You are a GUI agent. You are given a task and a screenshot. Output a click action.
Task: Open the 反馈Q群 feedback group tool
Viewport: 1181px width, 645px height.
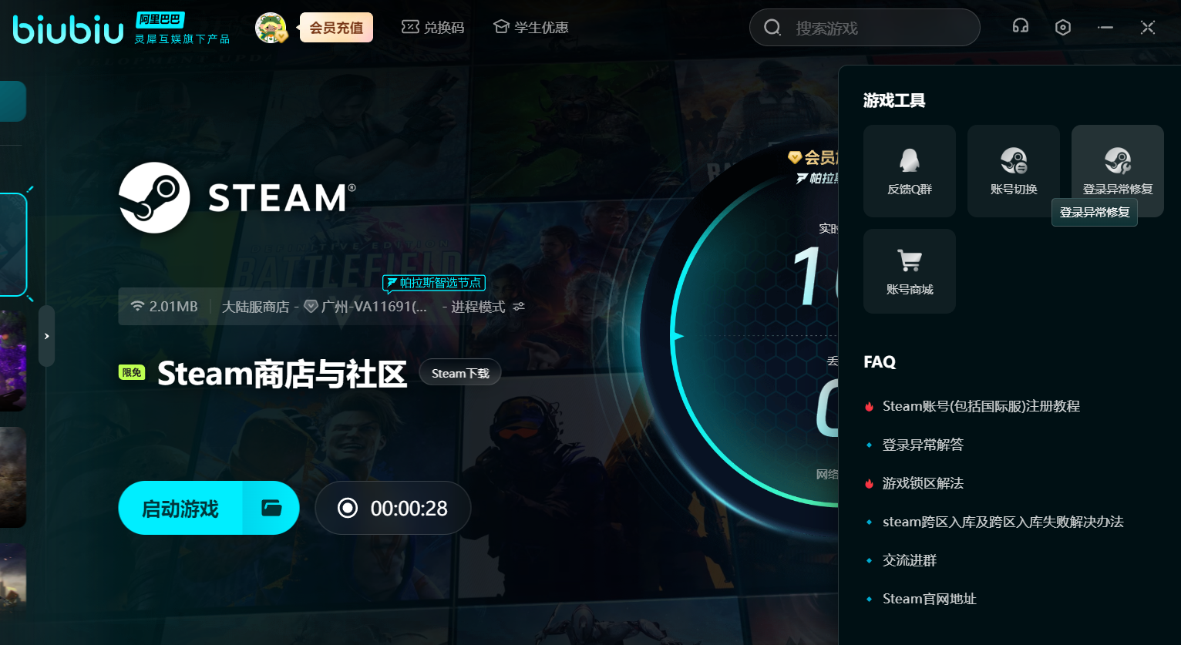[x=910, y=170]
